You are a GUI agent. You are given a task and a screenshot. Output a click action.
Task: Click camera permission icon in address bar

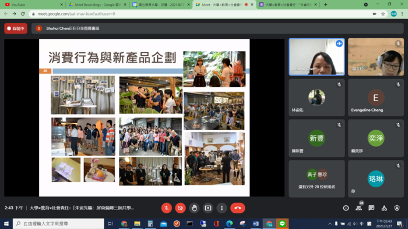[374, 14]
